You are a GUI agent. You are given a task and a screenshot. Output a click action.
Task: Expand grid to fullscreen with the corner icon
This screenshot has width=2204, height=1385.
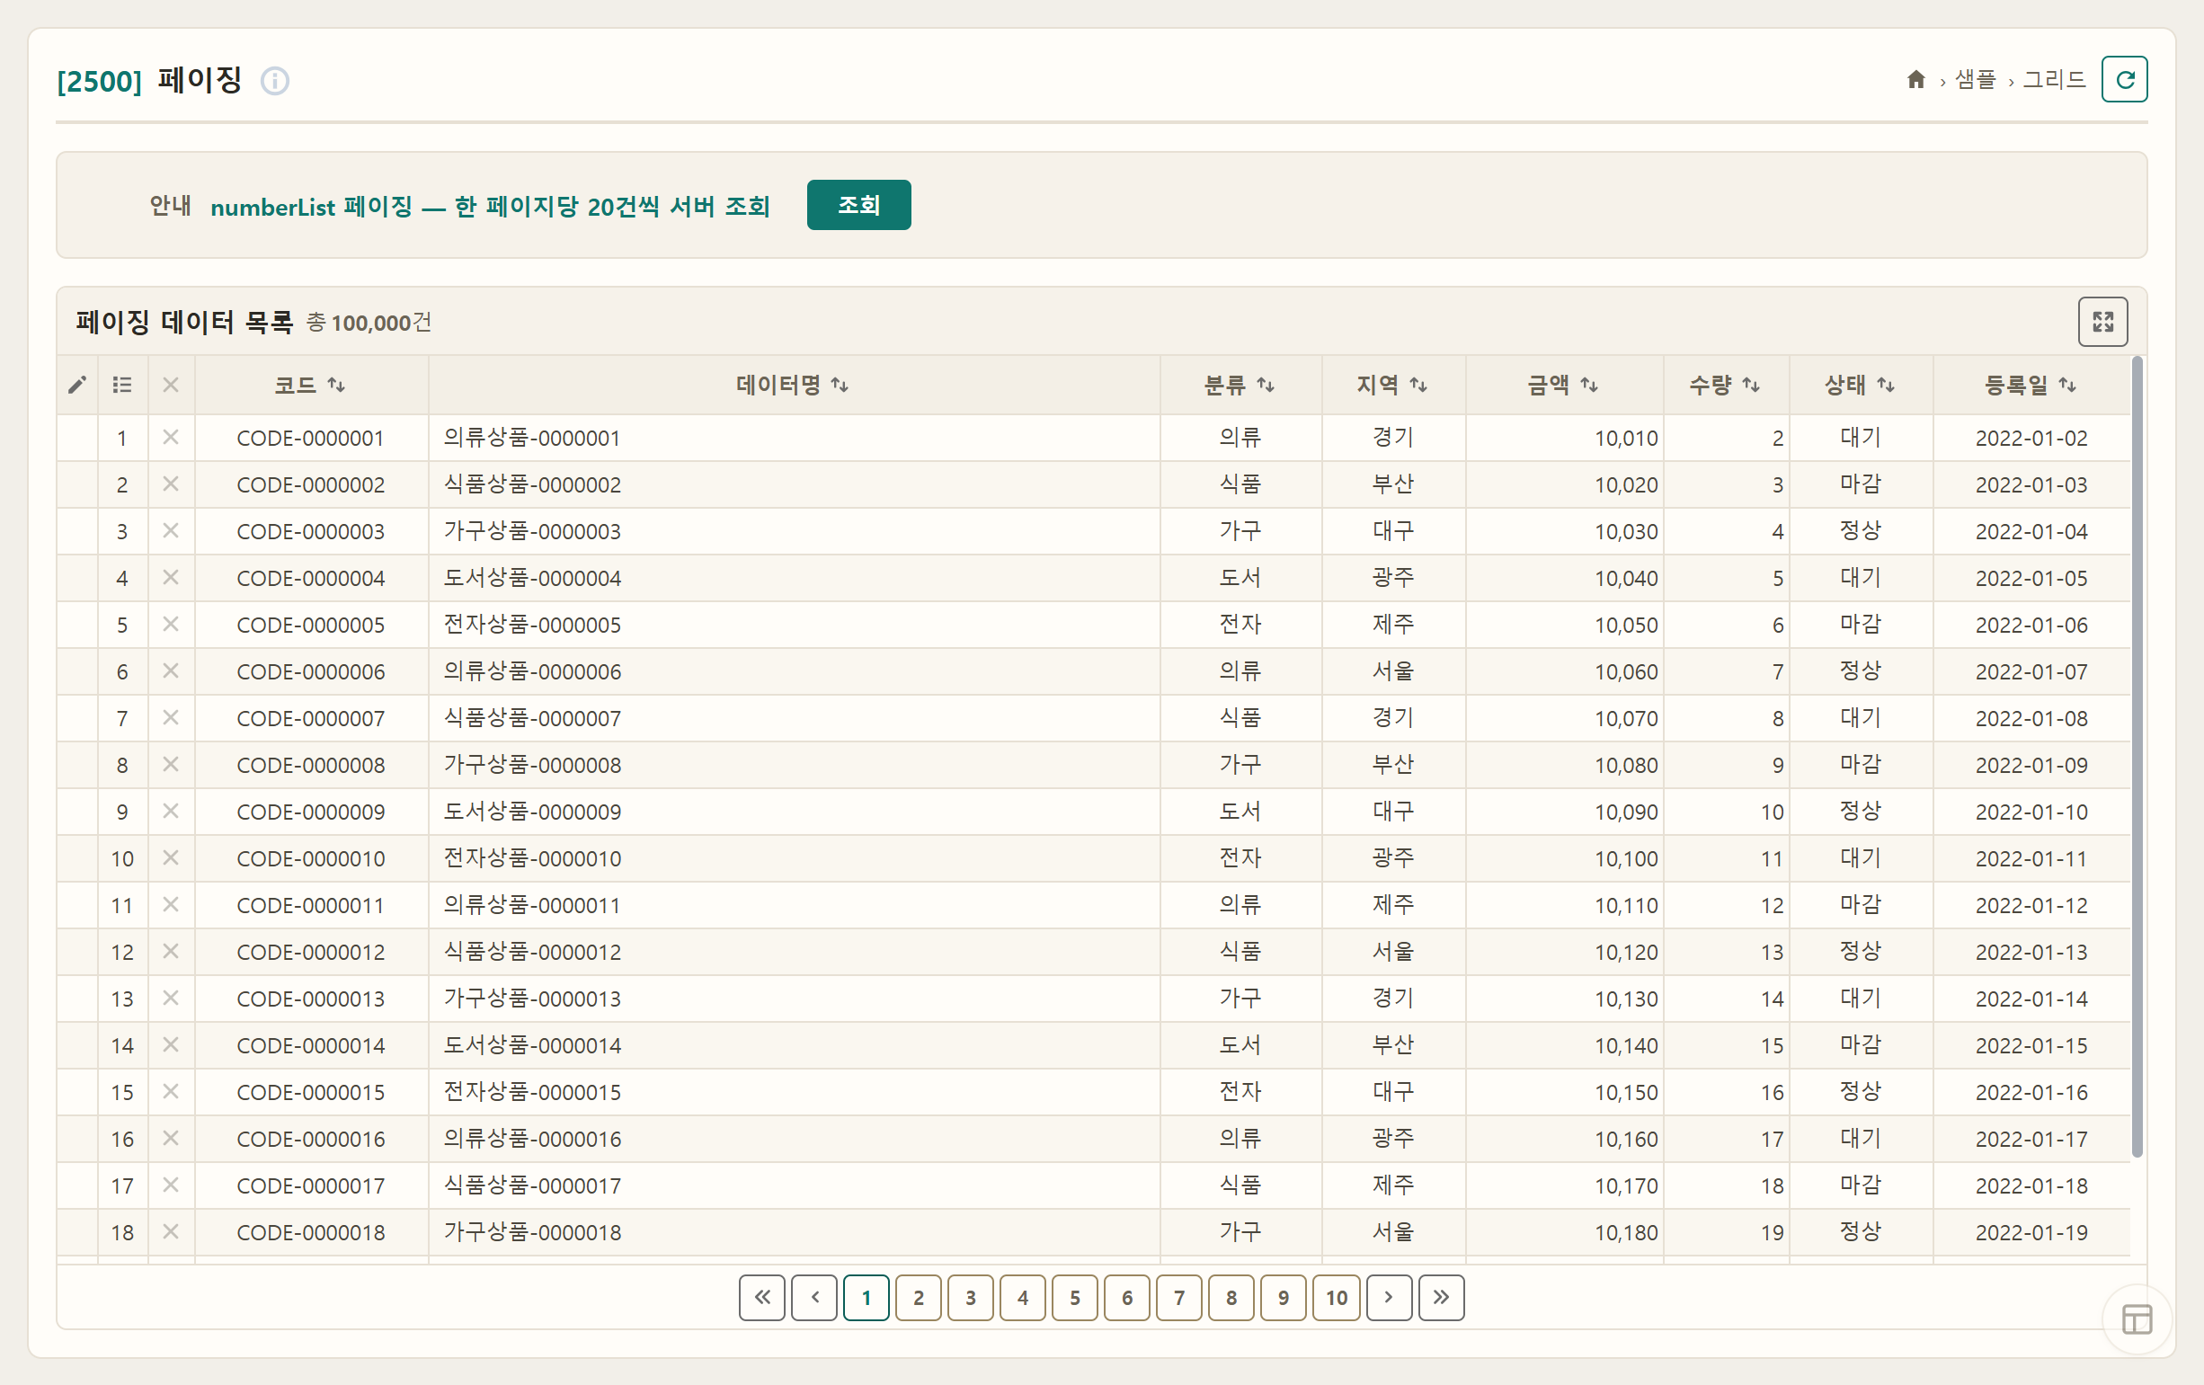2102,321
